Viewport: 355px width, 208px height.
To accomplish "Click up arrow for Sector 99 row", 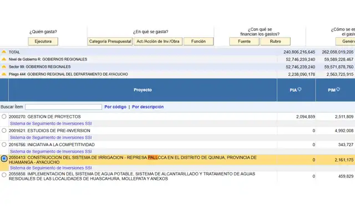I will click(x=4, y=67).
